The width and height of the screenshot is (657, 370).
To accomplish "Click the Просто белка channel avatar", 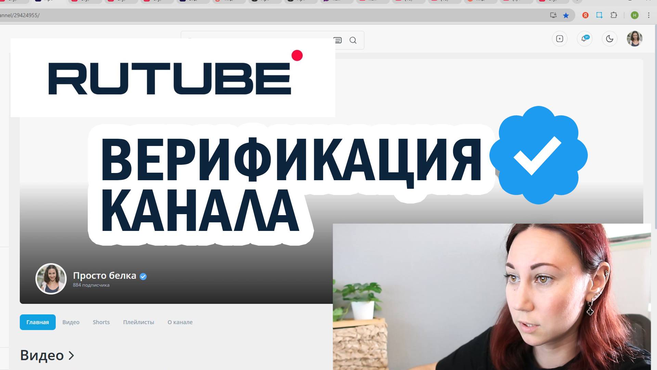I will tap(51, 279).
